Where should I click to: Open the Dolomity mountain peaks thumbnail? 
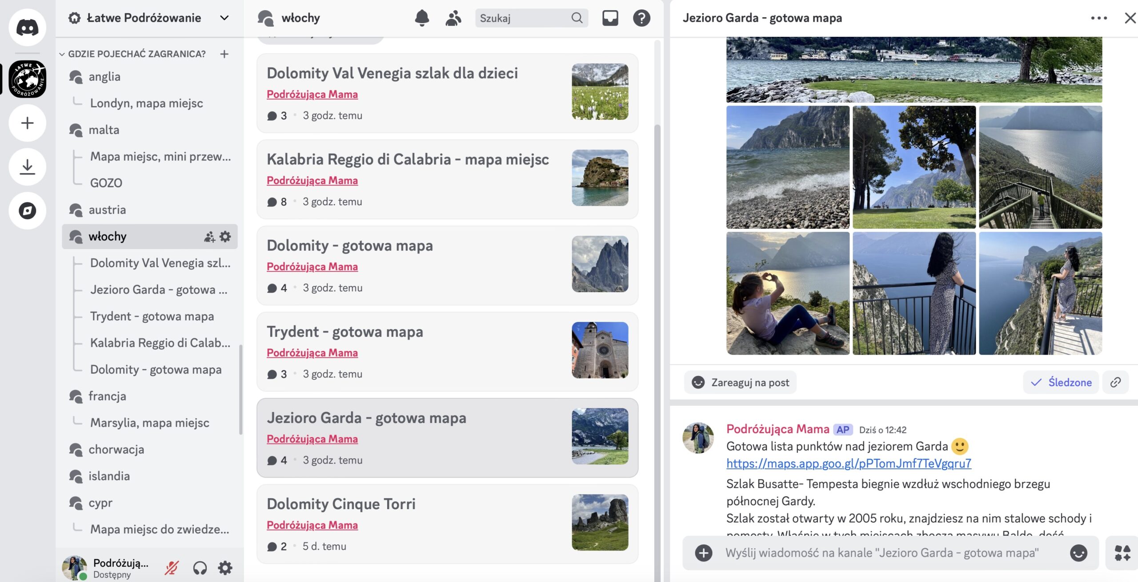(600, 264)
